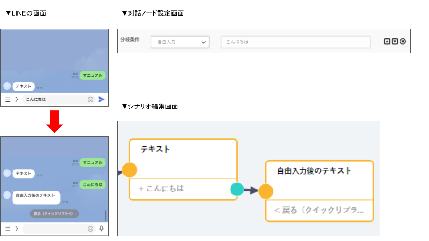
Task: Open emoji picker beside the typed こんにちは message
Action: point(91,100)
